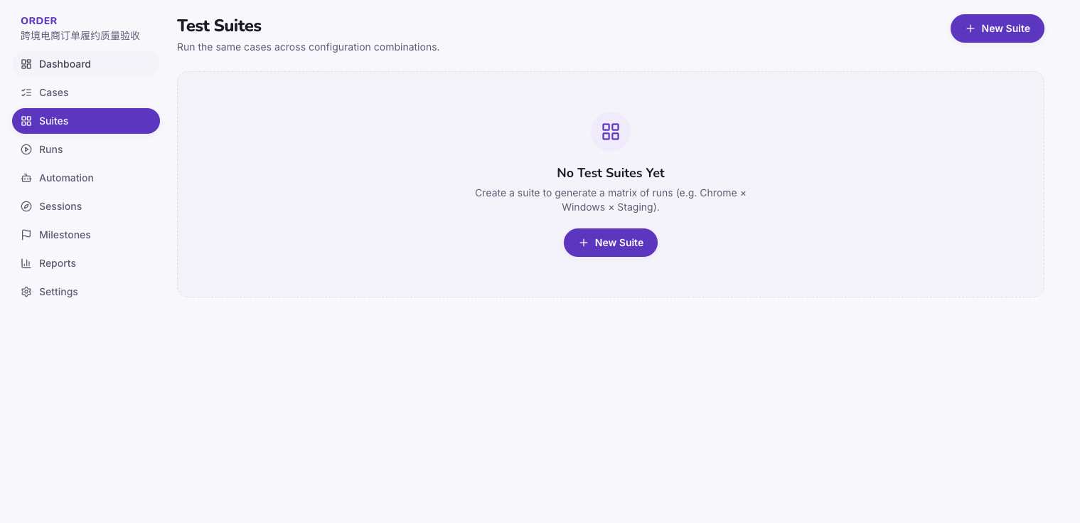
Task: Select Runs in the sidebar
Action: tap(86, 149)
